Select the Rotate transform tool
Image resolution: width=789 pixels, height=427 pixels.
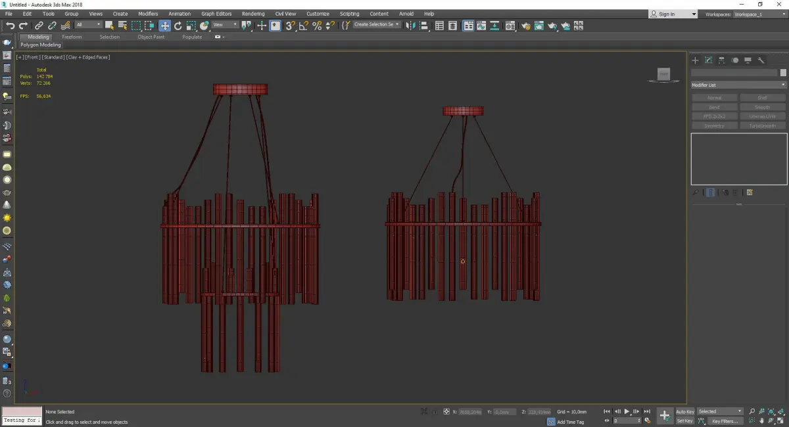[178, 26]
